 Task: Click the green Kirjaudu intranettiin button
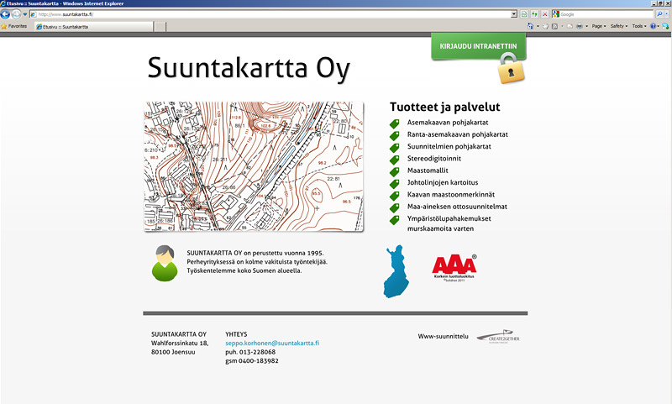coord(478,46)
